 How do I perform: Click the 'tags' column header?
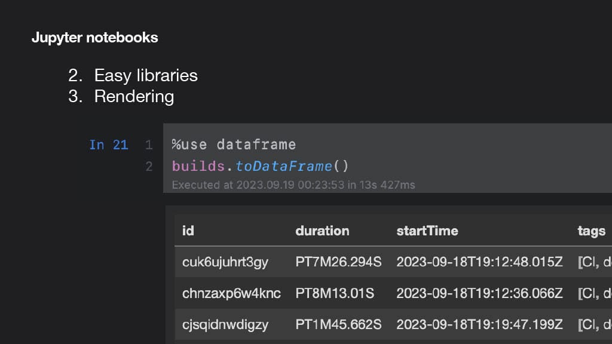[591, 231]
